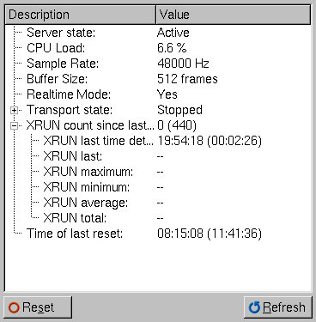Click the Reset button

point(38,307)
